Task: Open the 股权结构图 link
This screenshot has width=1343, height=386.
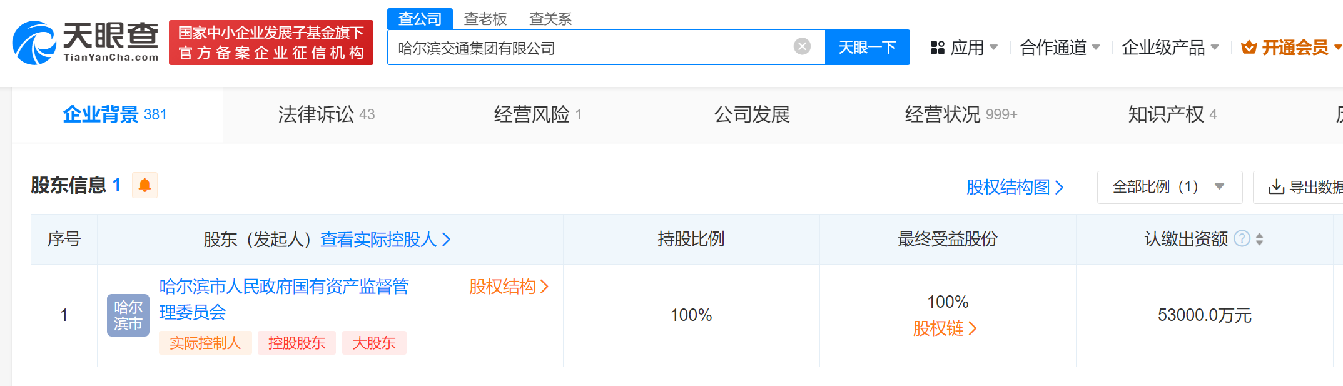Action: (1014, 187)
